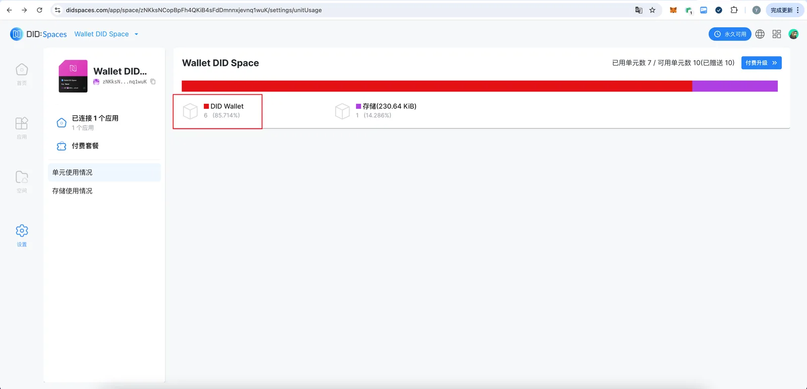807x389 pixels.
Task: Open the 付费套餐 menu item
Action: (x=104, y=146)
